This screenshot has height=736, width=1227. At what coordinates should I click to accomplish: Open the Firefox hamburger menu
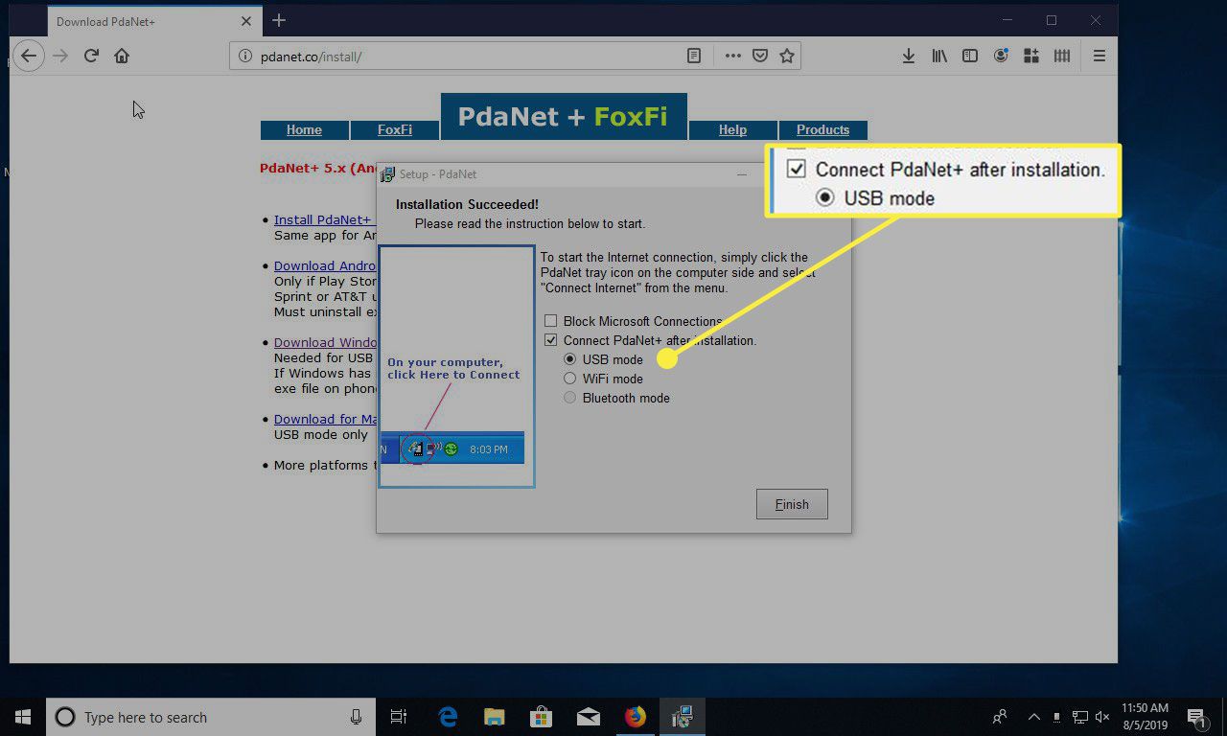click(x=1100, y=57)
